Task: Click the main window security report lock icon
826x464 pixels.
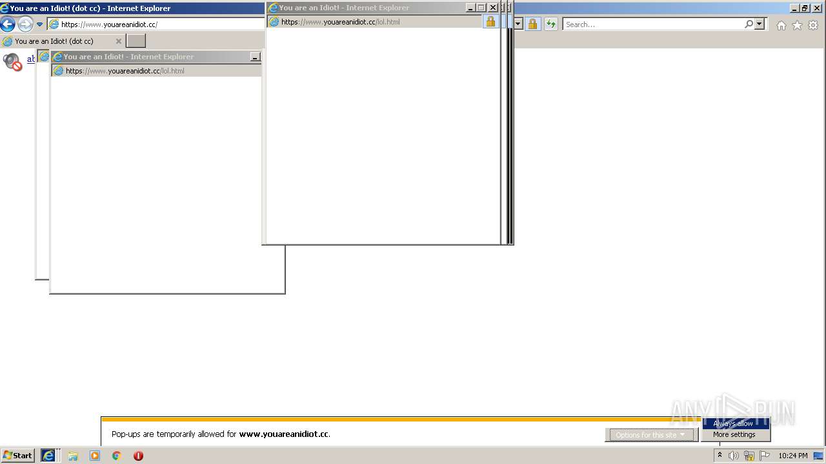Action: pos(532,24)
